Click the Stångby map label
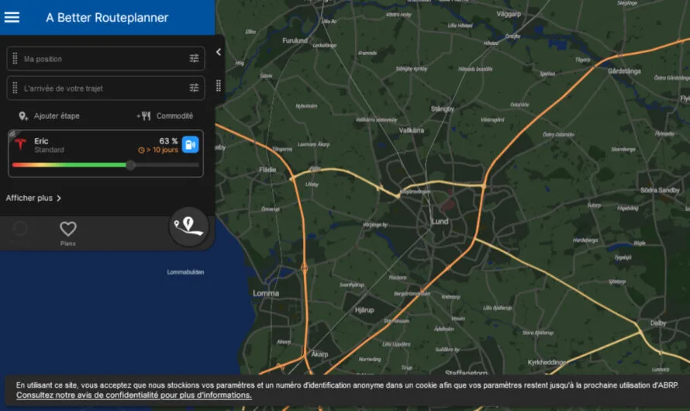This screenshot has width=690, height=411. click(442, 109)
